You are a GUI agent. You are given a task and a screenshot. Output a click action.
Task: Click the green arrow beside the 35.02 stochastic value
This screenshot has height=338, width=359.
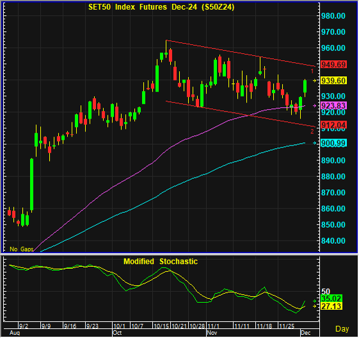315,301
